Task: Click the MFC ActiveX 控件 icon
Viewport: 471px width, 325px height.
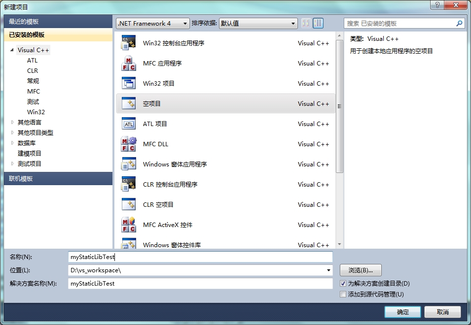Action: coord(129,225)
